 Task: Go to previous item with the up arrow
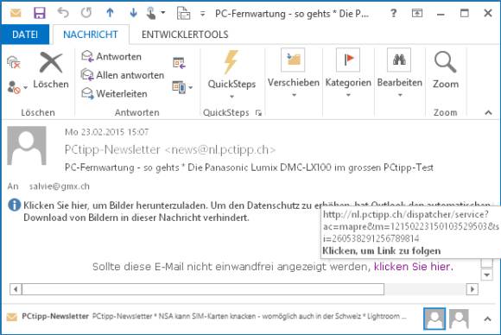(x=110, y=13)
